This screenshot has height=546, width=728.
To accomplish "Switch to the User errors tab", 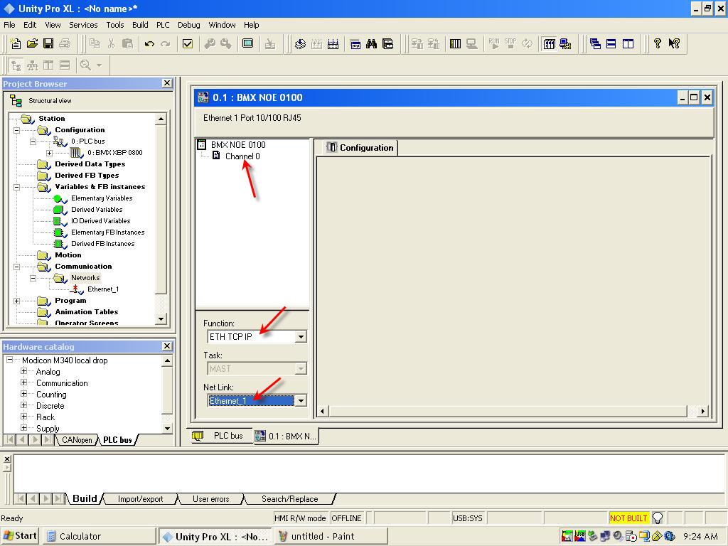I will coord(210,499).
